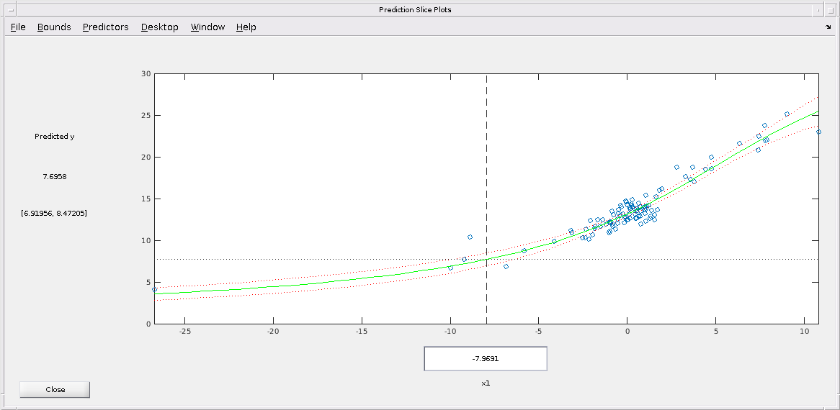
Task: Open the Help menu
Action: tap(246, 27)
